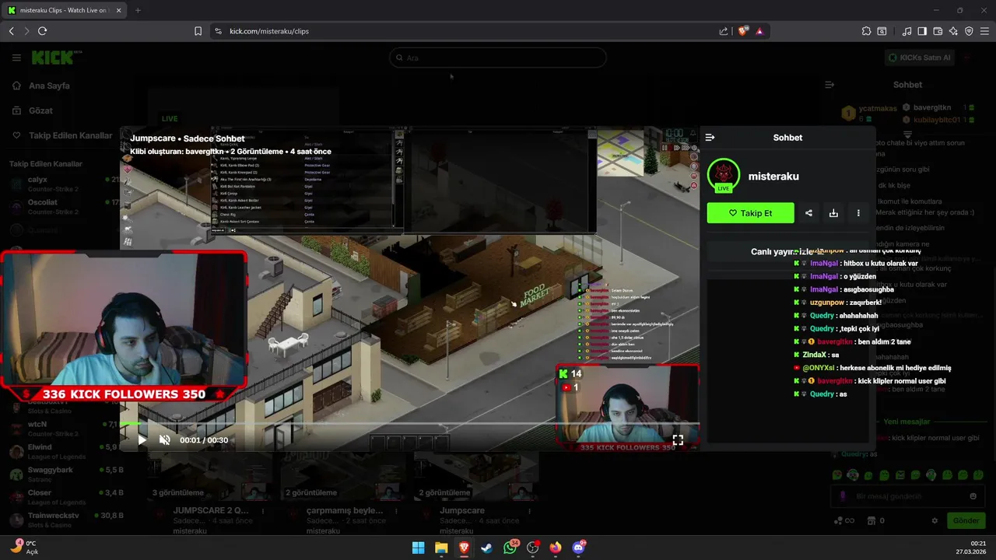
Task: Open the Kick hamburger menu
Action: [16, 58]
